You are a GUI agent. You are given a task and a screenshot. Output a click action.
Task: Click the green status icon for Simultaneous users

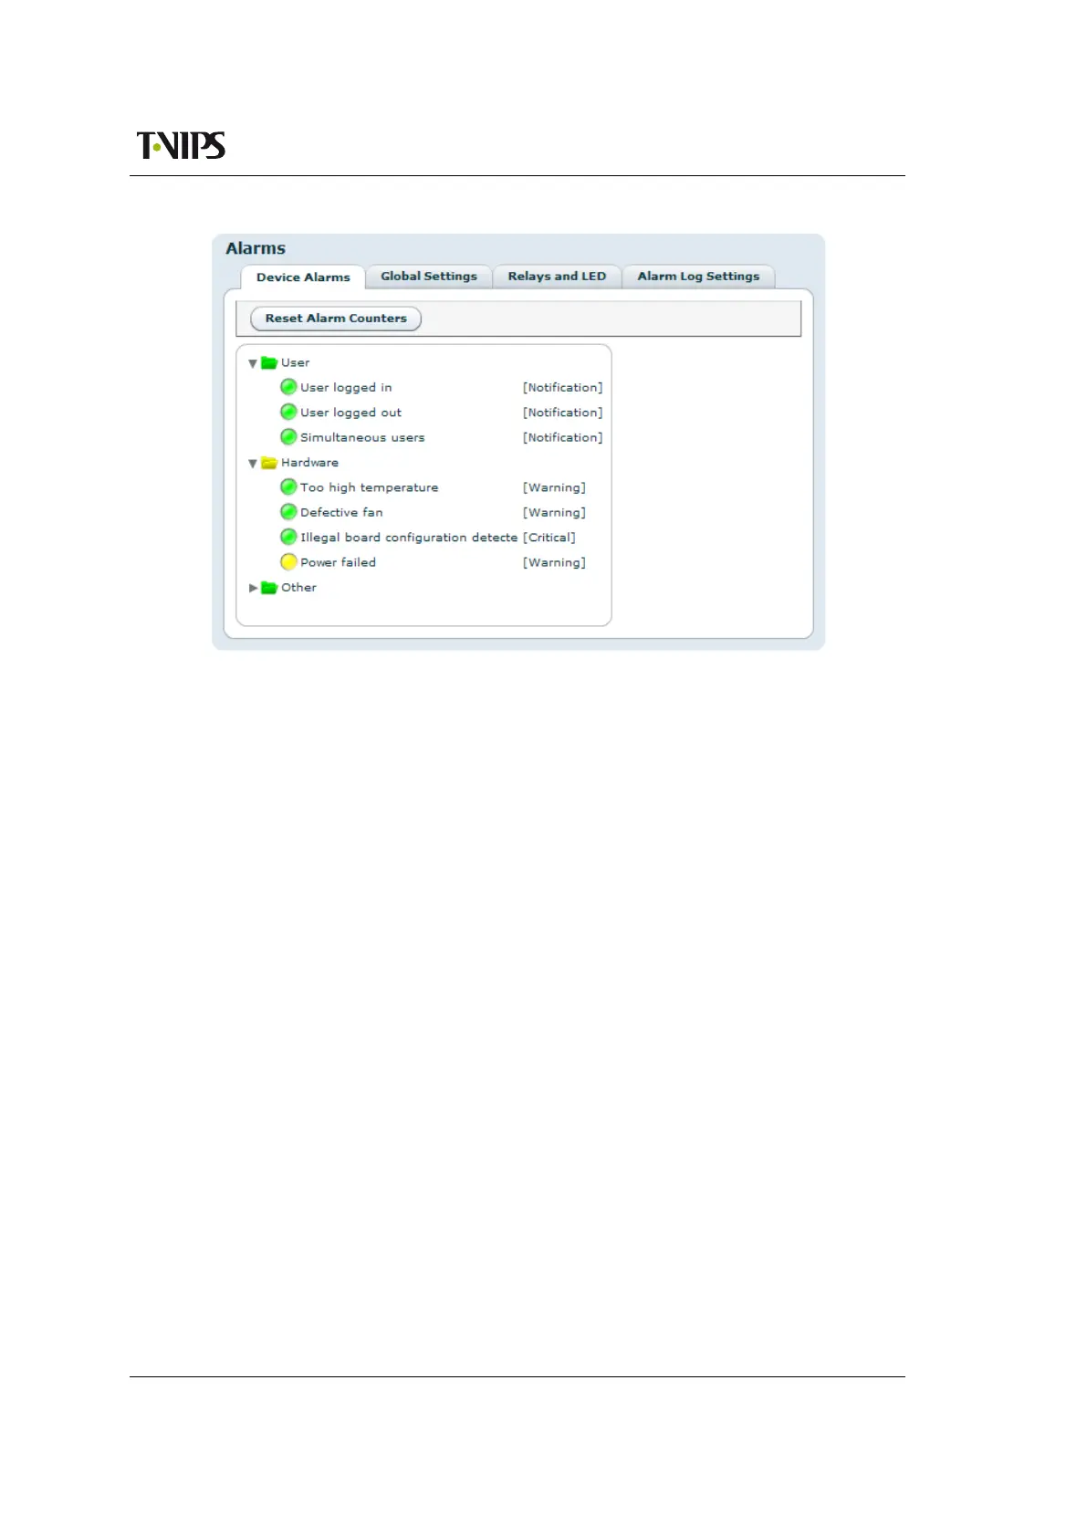(288, 437)
